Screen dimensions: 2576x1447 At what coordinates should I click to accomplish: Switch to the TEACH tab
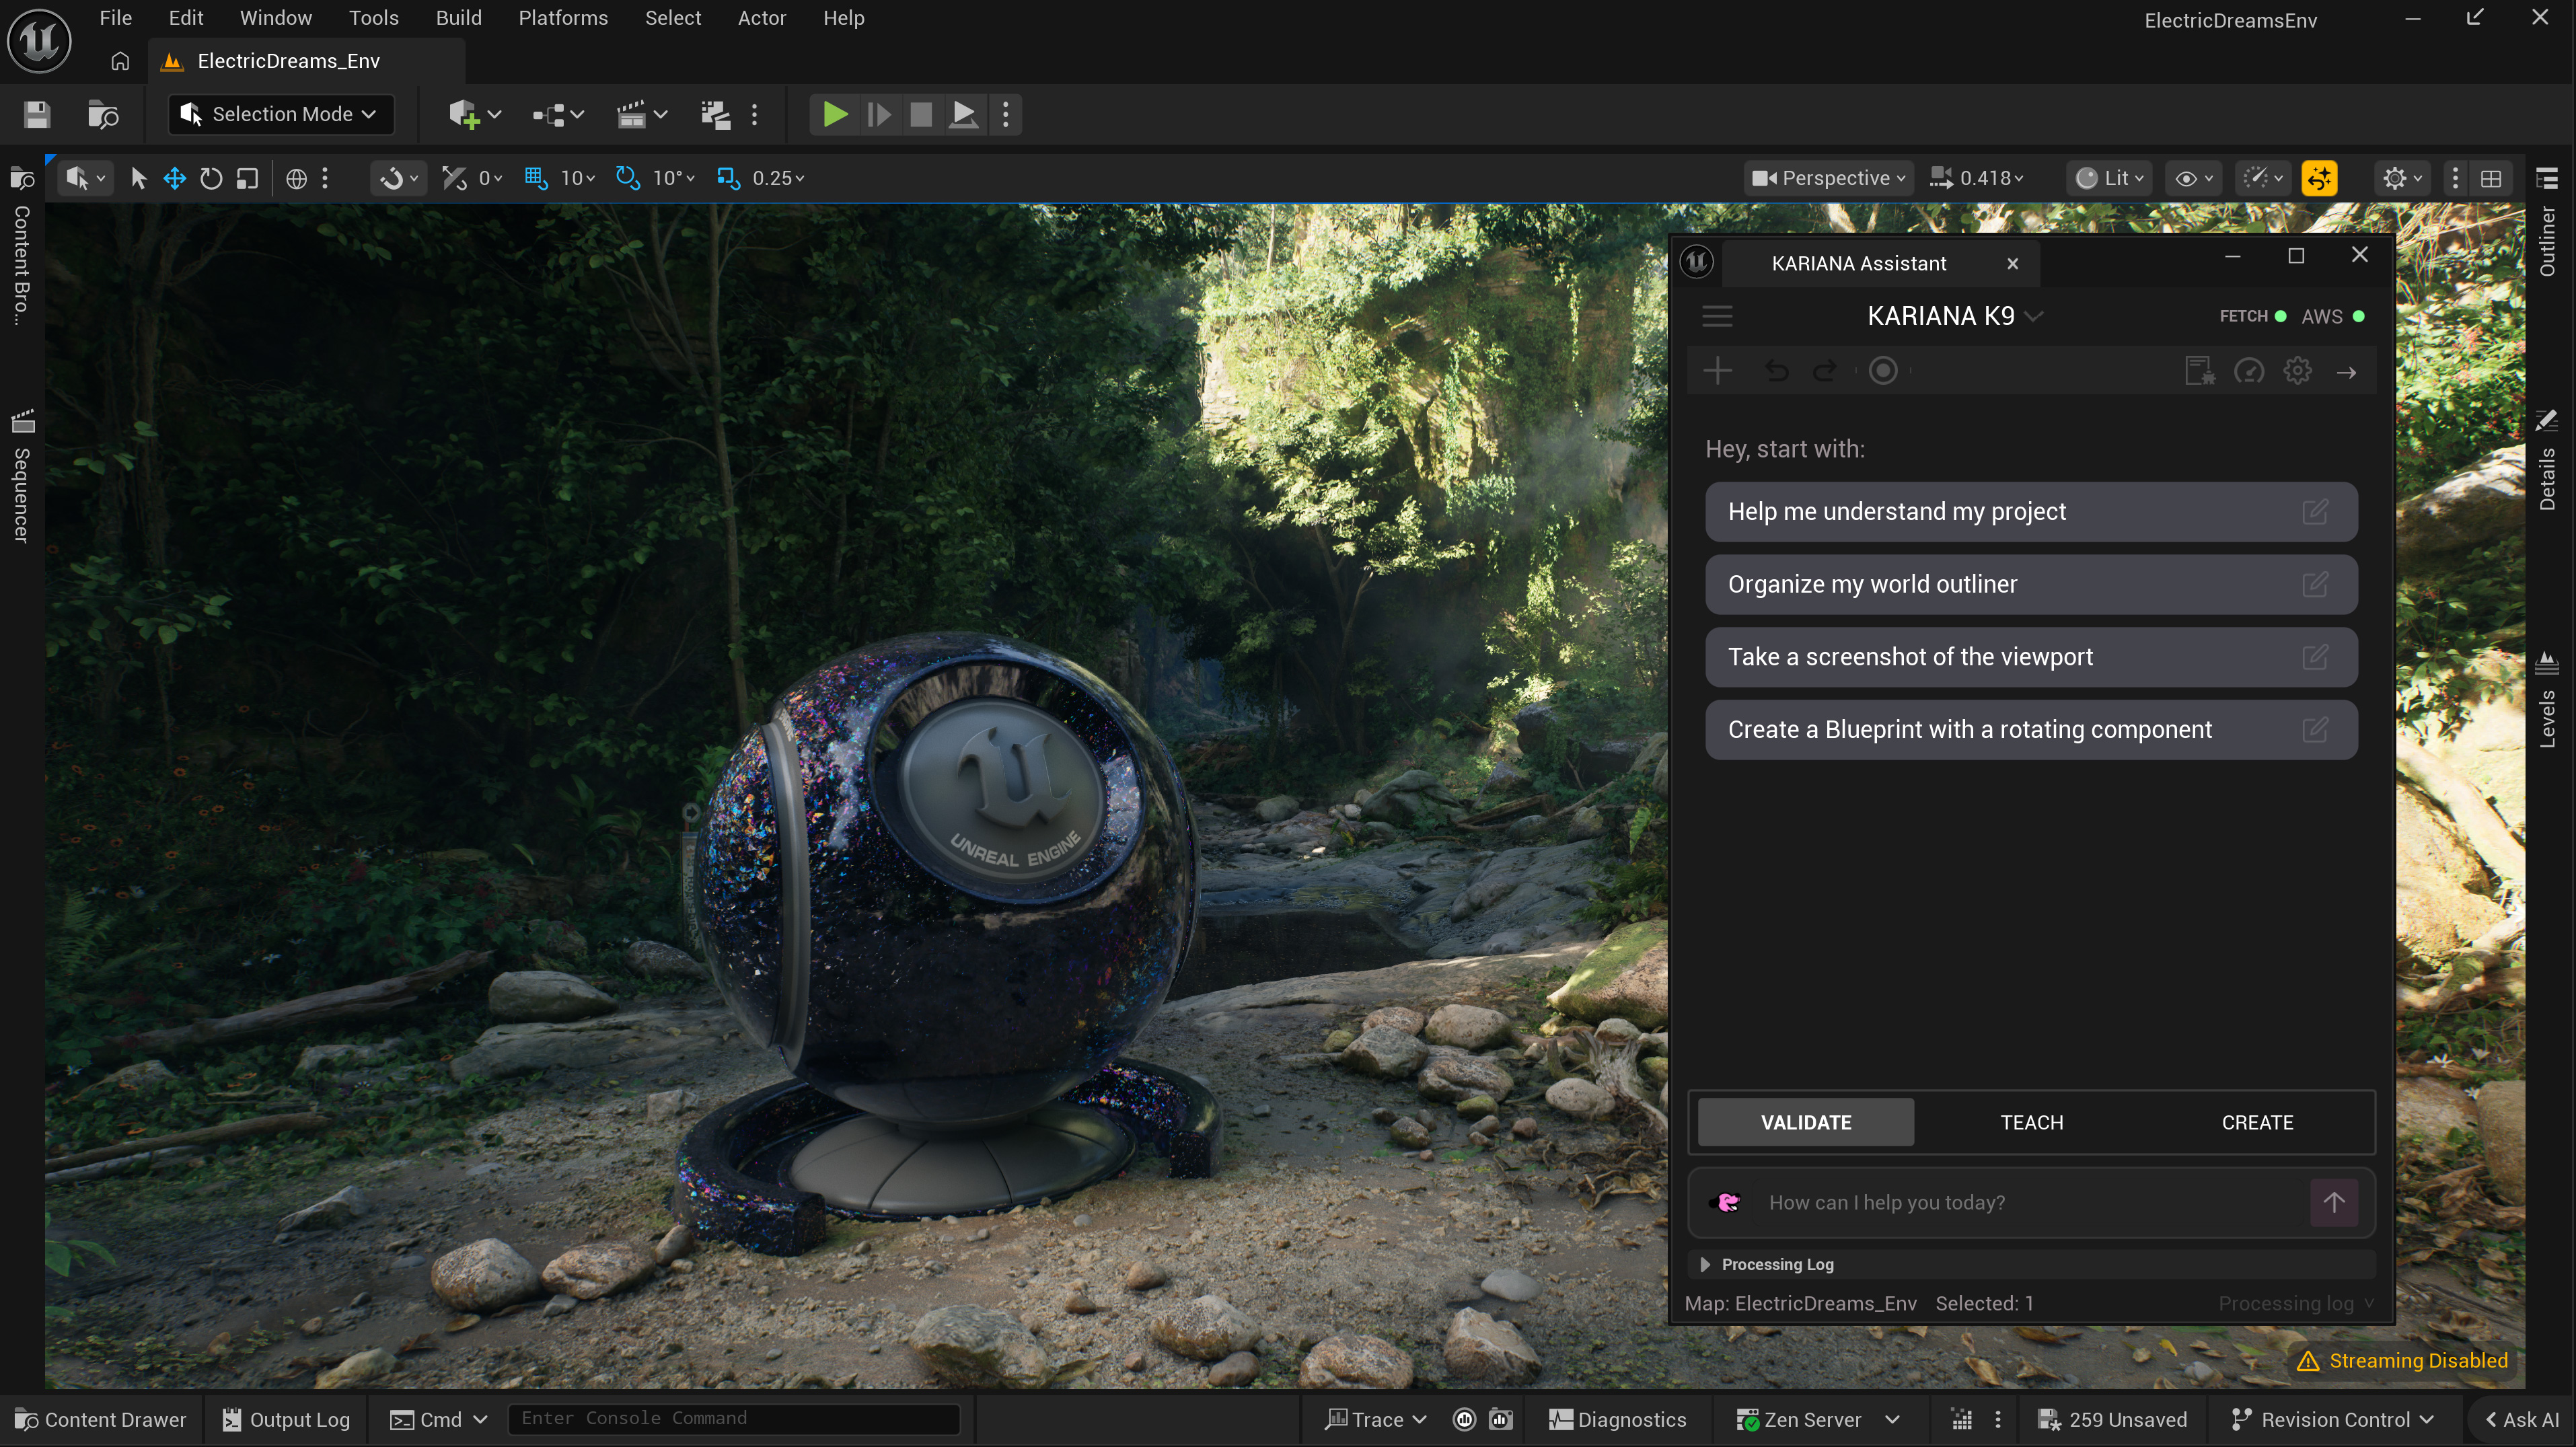coord(2031,1122)
